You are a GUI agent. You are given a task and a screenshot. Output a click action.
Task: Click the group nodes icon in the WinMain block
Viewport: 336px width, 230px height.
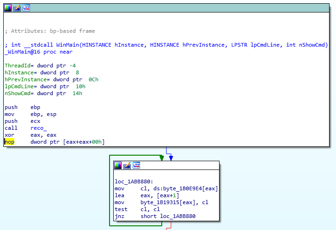26,8
